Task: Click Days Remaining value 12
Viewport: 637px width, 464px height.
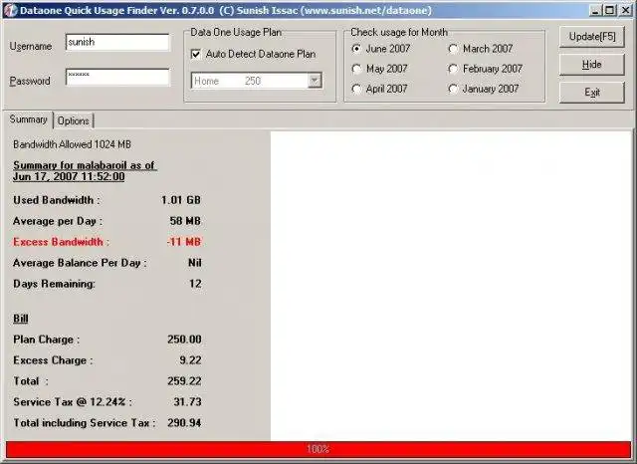Action: click(x=195, y=284)
